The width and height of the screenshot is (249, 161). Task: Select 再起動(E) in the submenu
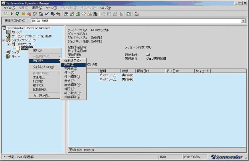[73, 69]
